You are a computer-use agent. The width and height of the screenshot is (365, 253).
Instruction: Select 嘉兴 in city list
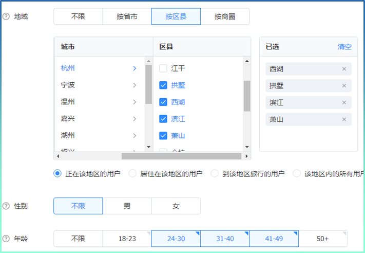click(x=68, y=118)
